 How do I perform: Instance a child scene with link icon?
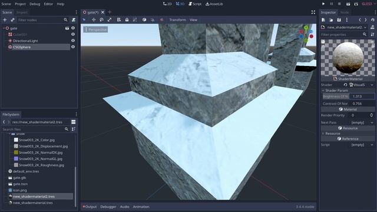pos(12,20)
